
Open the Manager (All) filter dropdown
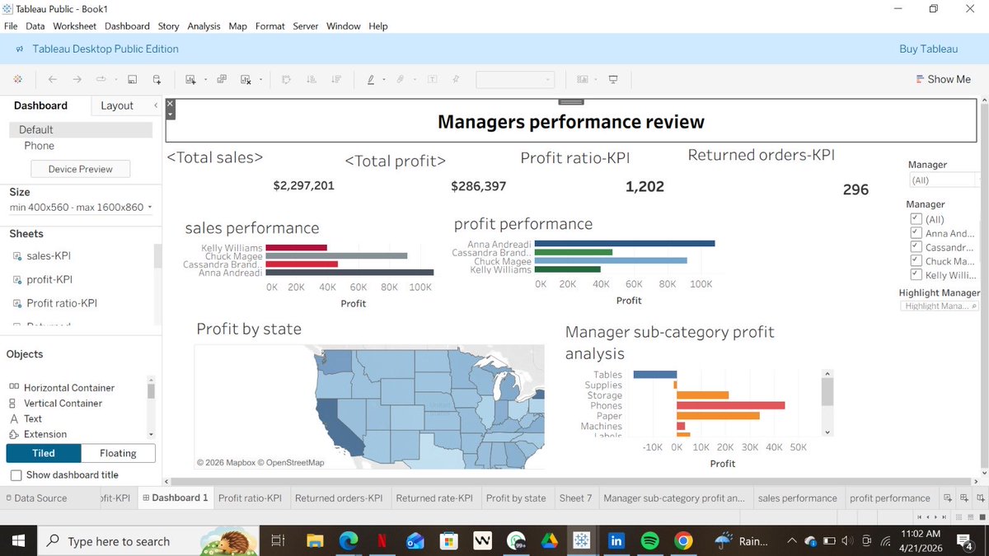pos(944,180)
